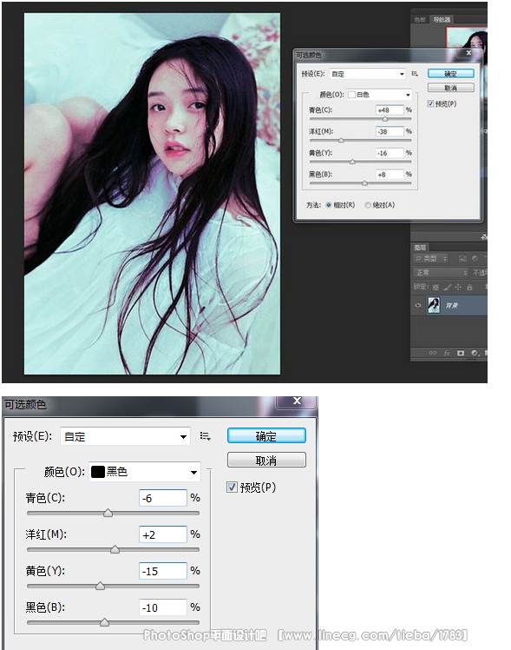Screen dimensions: 511x650
Task: Click the 青色 slider handle at -6
Action: point(108,514)
